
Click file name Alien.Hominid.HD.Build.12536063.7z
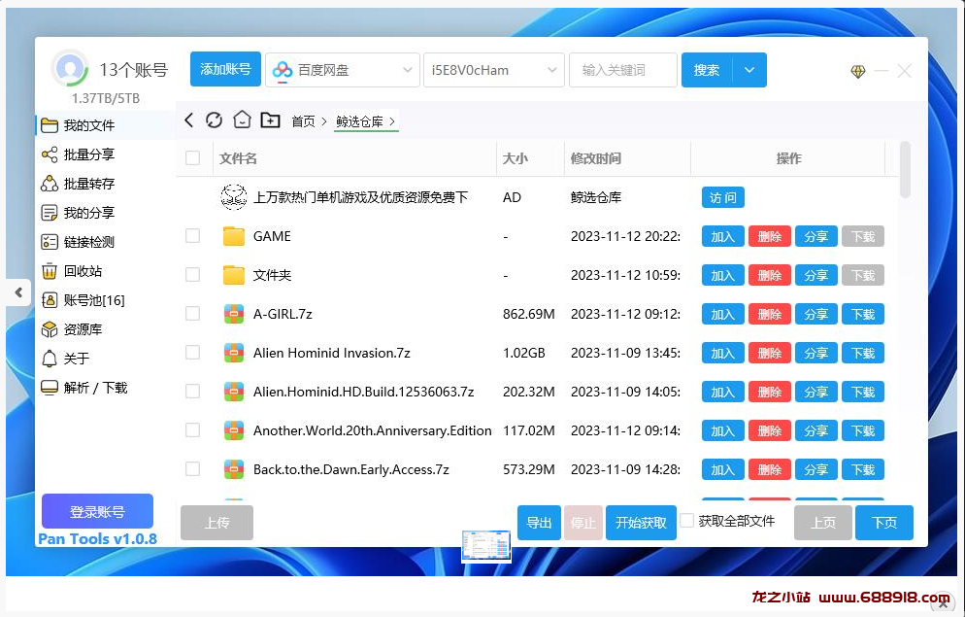click(364, 392)
